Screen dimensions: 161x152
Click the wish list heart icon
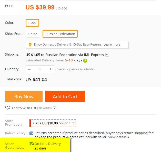pos(7,108)
